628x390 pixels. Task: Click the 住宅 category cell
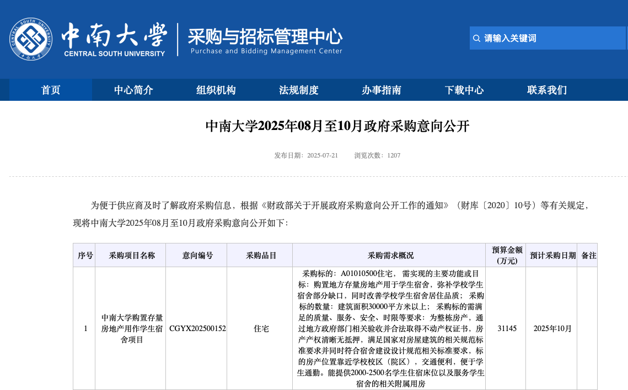[261, 328]
